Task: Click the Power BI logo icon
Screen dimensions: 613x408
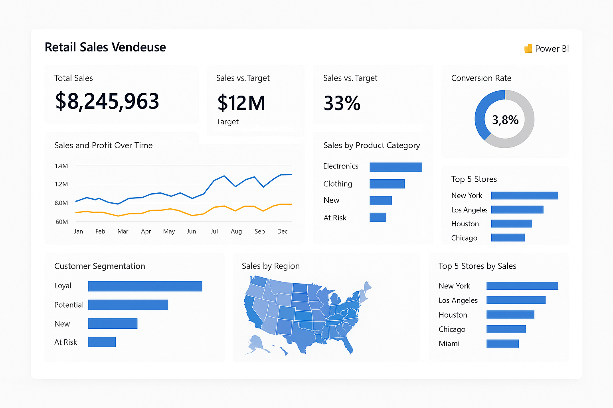Action: (528, 48)
